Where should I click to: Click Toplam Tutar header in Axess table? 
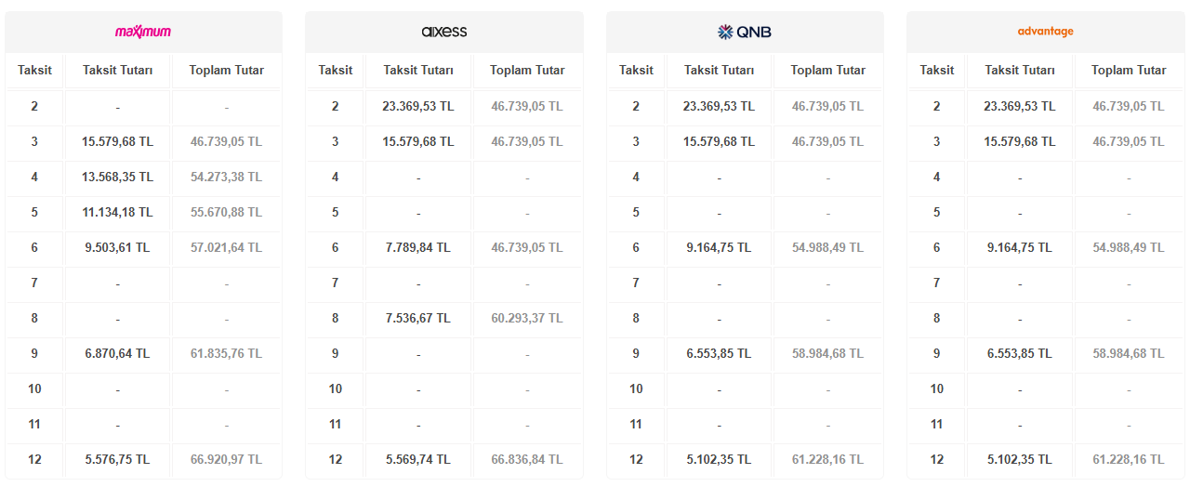click(527, 70)
